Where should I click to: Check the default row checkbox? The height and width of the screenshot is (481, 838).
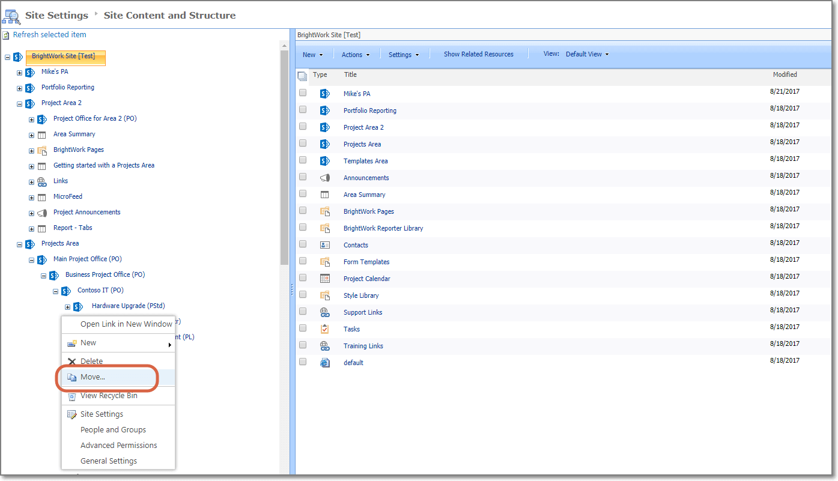point(303,362)
